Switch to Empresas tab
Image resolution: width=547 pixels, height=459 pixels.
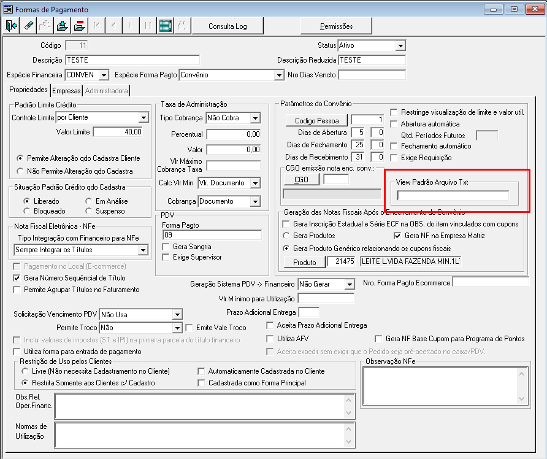coord(66,91)
